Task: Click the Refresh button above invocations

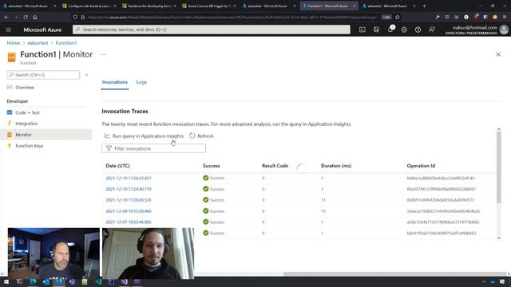Action: click(x=202, y=136)
